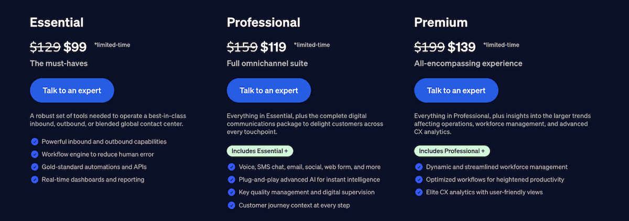This screenshot has width=629, height=221.
Task: Click checkmark icon next to Customer journey context
Action: click(231, 205)
